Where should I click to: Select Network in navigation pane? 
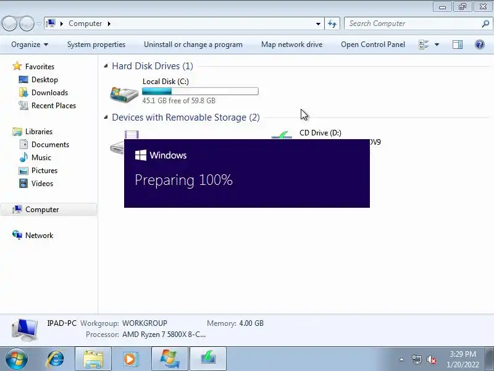tap(39, 236)
